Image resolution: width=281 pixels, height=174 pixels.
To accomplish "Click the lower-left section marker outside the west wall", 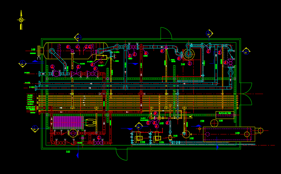I will 35,128.
